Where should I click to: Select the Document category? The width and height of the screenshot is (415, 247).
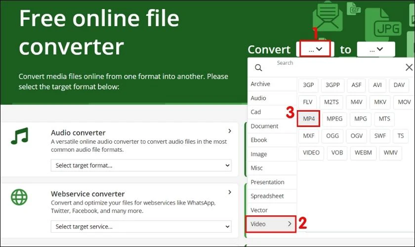pos(272,126)
